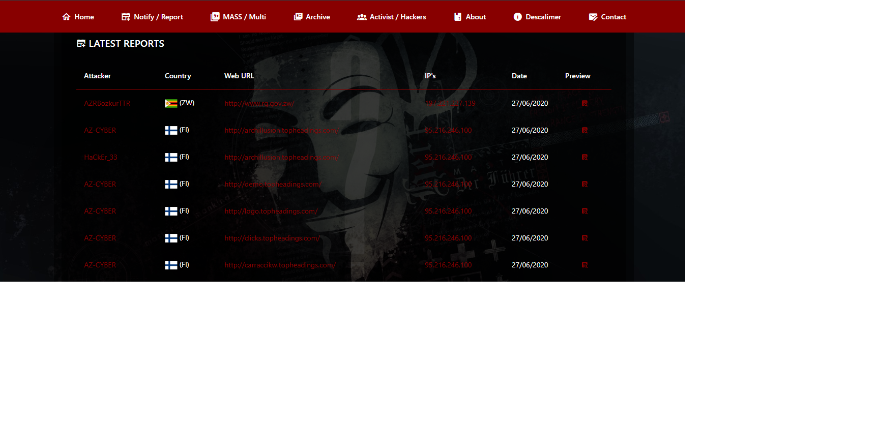The width and height of the screenshot is (878, 424).
Task: Open the http://www.rg.gov.zw/ link
Action: click(x=259, y=103)
